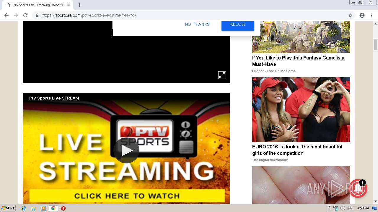This screenshot has width=378, height=212.
Task: Click the vertical scrollbar thumb
Action: (x=376, y=45)
